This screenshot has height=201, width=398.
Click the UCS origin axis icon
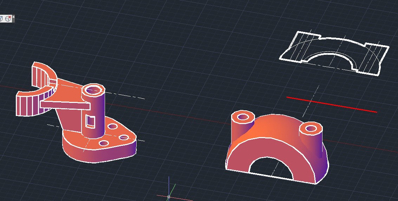169,197
